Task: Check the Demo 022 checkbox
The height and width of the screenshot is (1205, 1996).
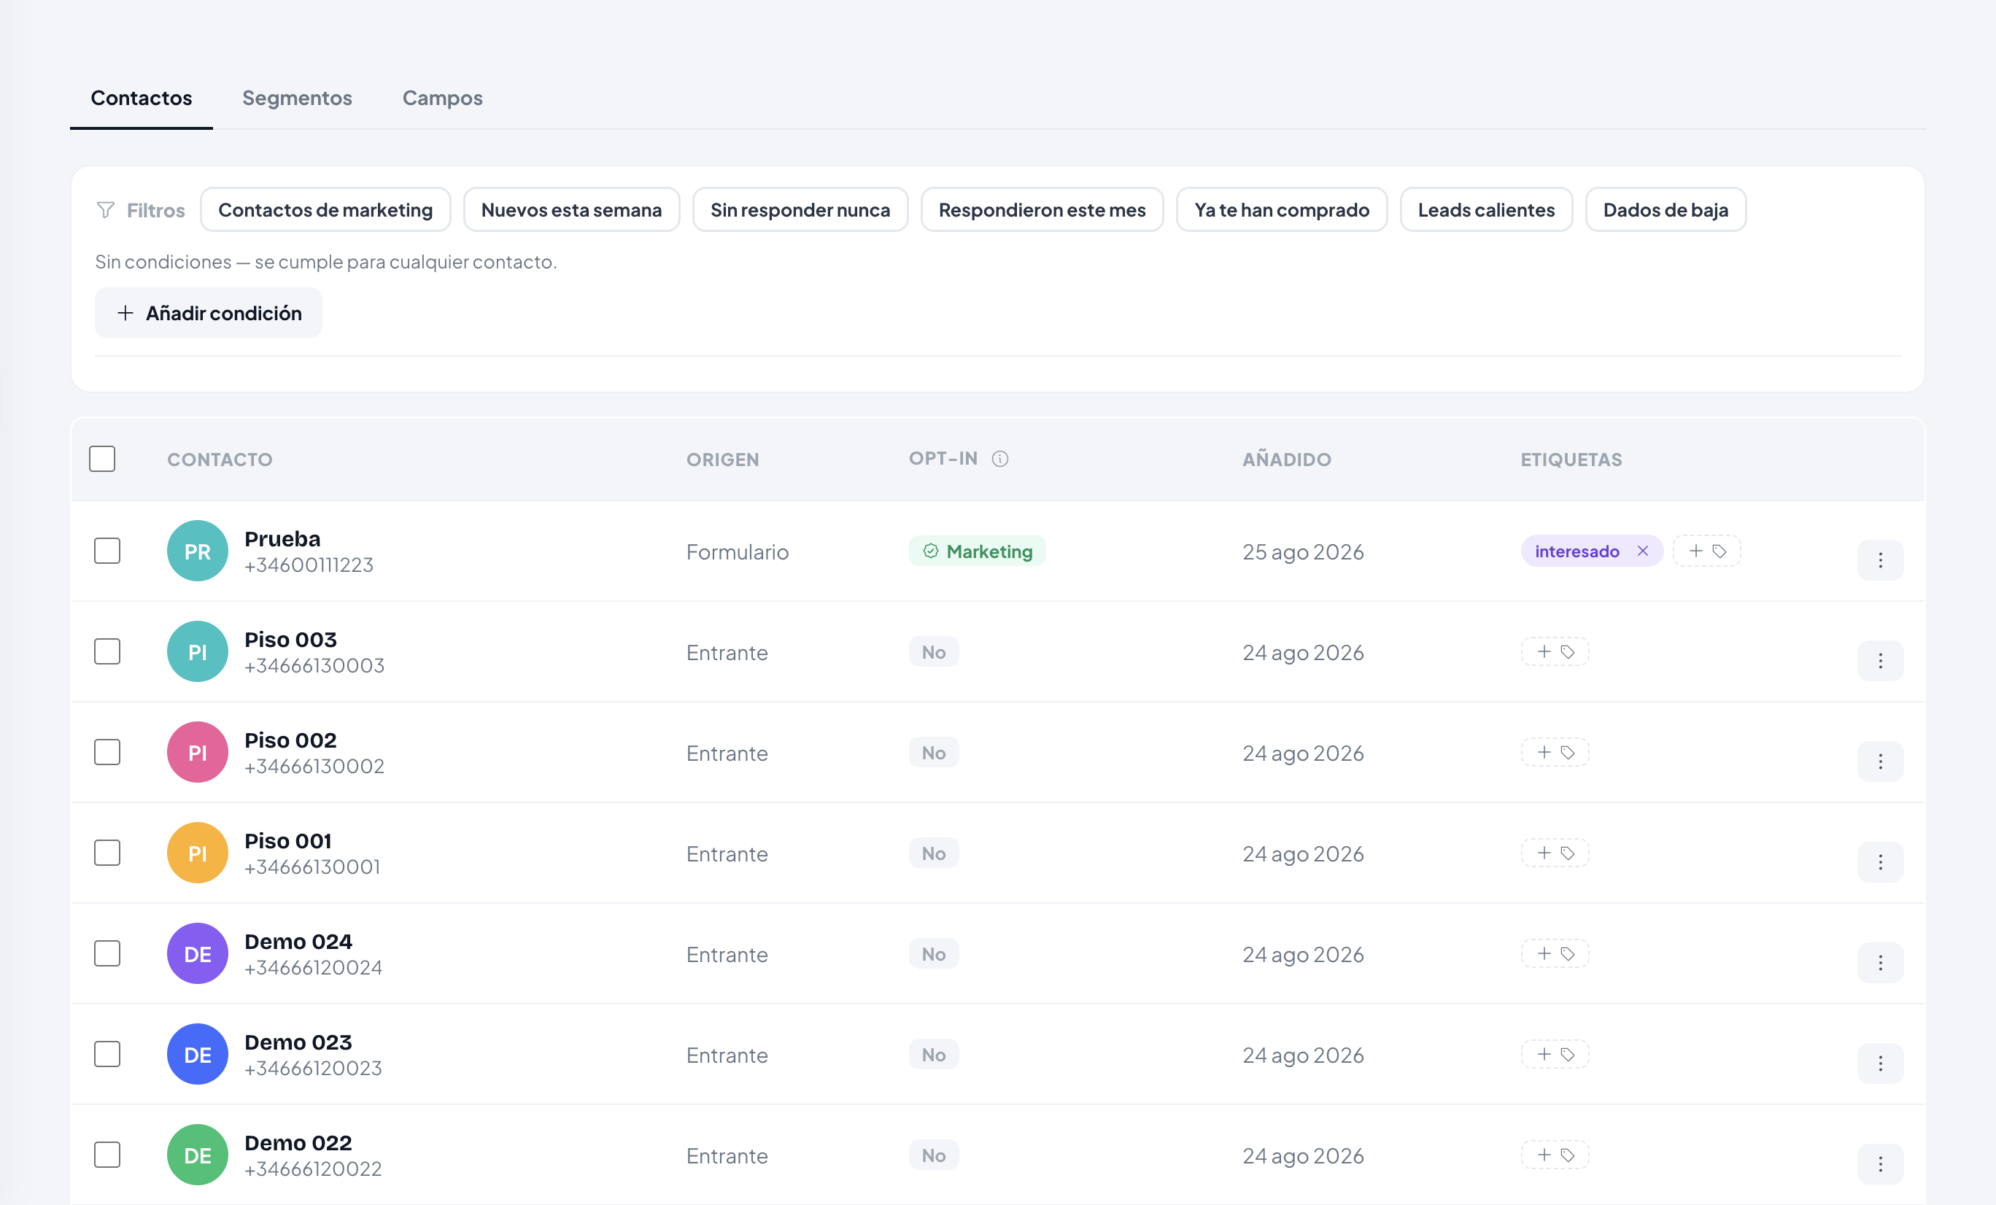Action: pos(107,1155)
